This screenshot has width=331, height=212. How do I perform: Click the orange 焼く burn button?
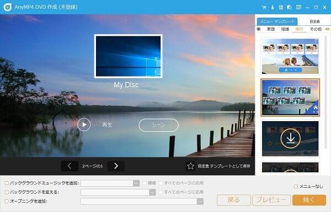coord(309,200)
